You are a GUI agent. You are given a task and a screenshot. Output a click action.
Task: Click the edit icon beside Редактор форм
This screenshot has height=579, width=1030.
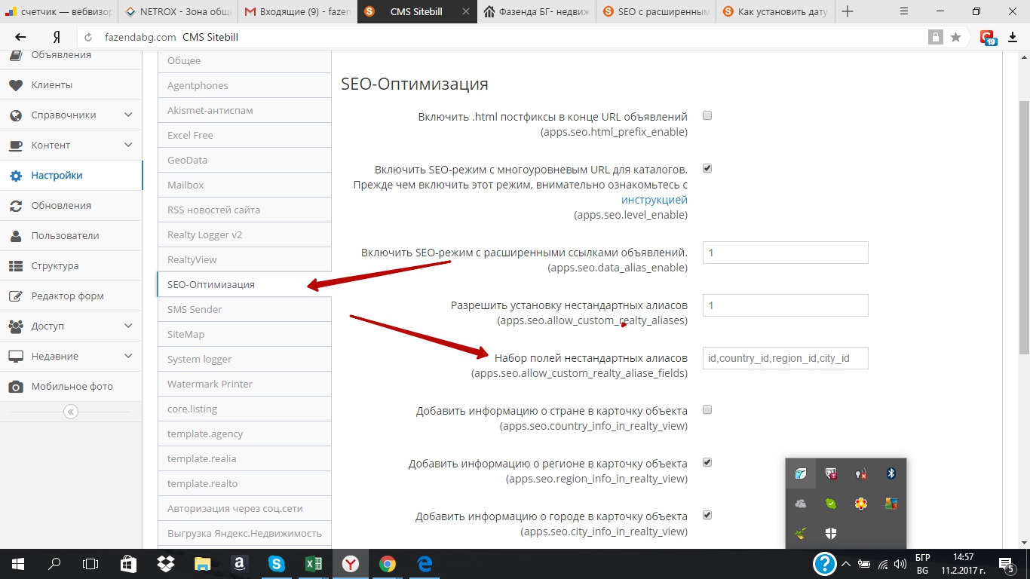tap(16, 296)
